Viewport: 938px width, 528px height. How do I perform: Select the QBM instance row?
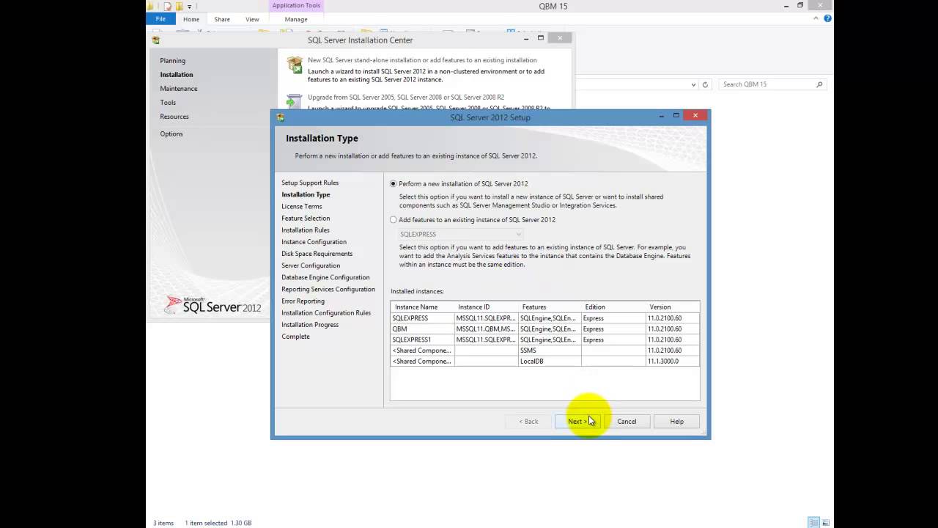pos(545,329)
